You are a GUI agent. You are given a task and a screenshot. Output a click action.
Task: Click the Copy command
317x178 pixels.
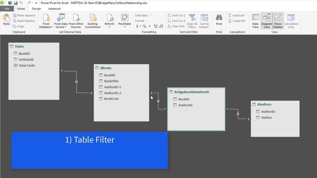18,26
